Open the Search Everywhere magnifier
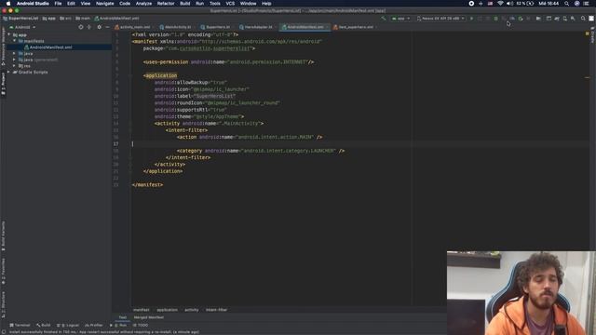Screen dimensions: 596x335 click(583, 19)
